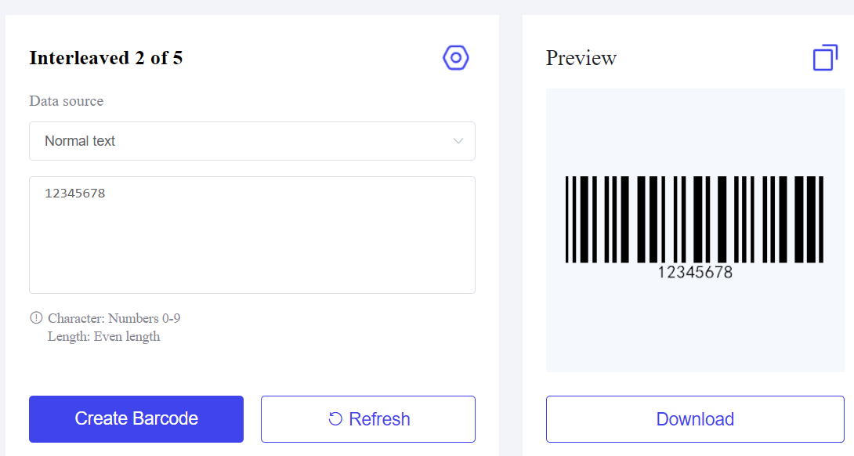
Task: Click the Character: Numbers 0-9 hint
Action: (x=114, y=318)
